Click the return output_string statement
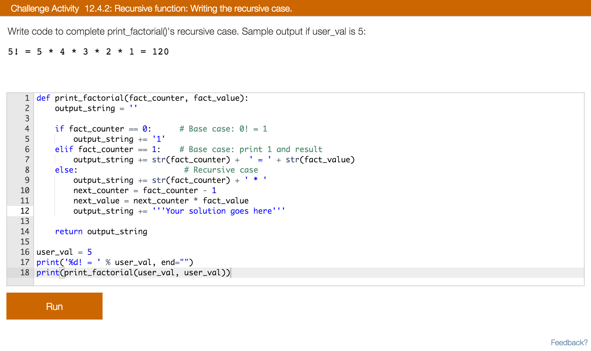The width and height of the screenshot is (591, 351). coord(101,231)
